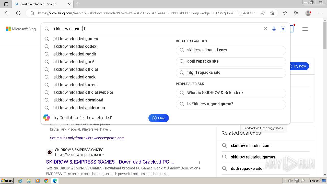The height and width of the screenshot is (184, 327).
Task: Open Is Skidrow a good game? question
Action: click(x=231, y=104)
